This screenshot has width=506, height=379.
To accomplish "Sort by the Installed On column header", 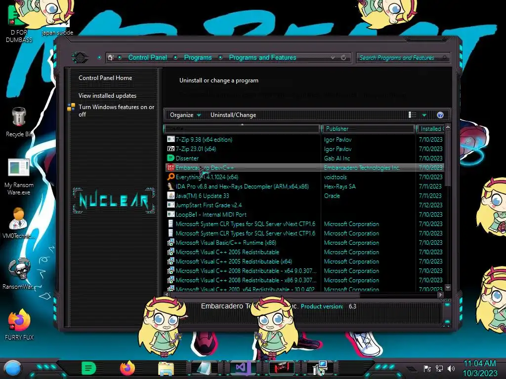I will 430,129.
